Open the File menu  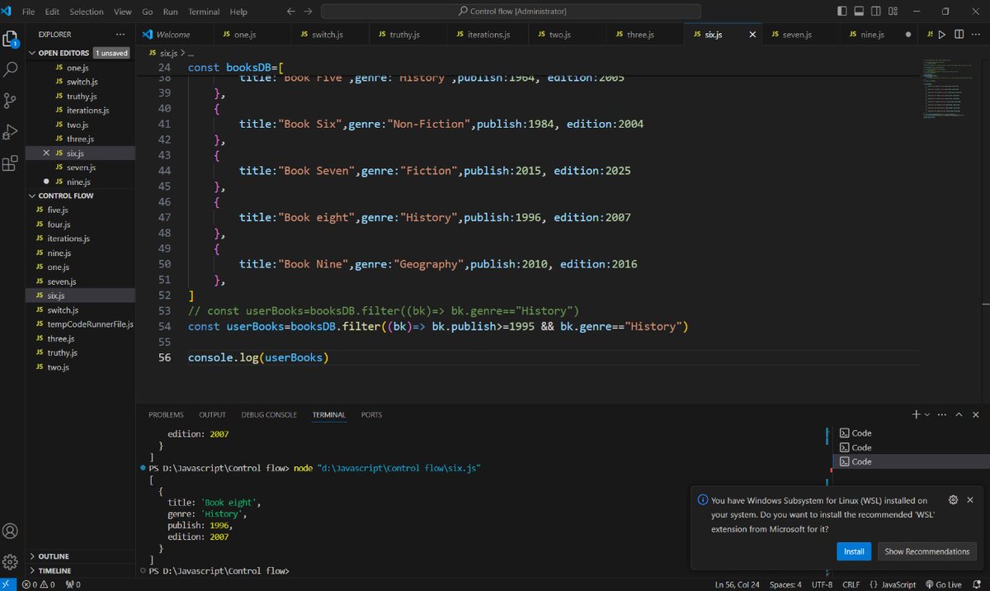pyautogui.click(x=29, y=12)
